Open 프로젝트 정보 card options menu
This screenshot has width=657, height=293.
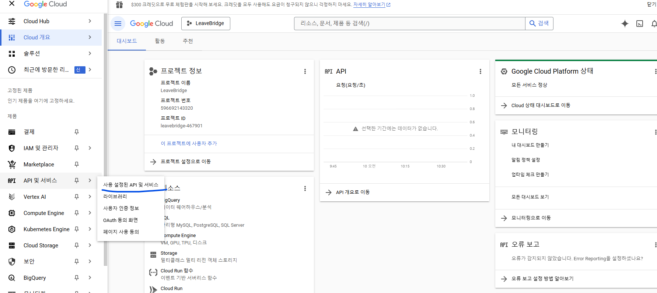coord(305,71)
